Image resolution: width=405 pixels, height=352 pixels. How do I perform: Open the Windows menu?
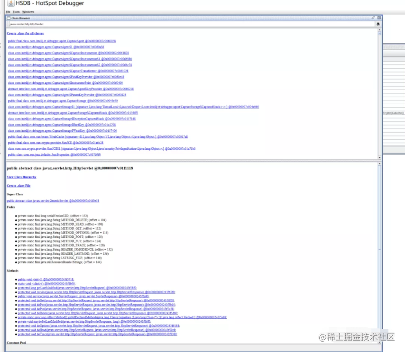tap(28, 12)
